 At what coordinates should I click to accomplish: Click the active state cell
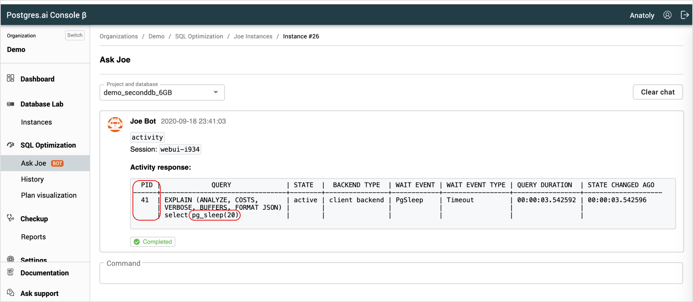click(305, 200)
